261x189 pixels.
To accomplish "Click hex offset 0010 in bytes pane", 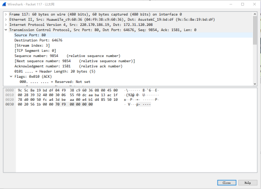I will pos(9,95).
